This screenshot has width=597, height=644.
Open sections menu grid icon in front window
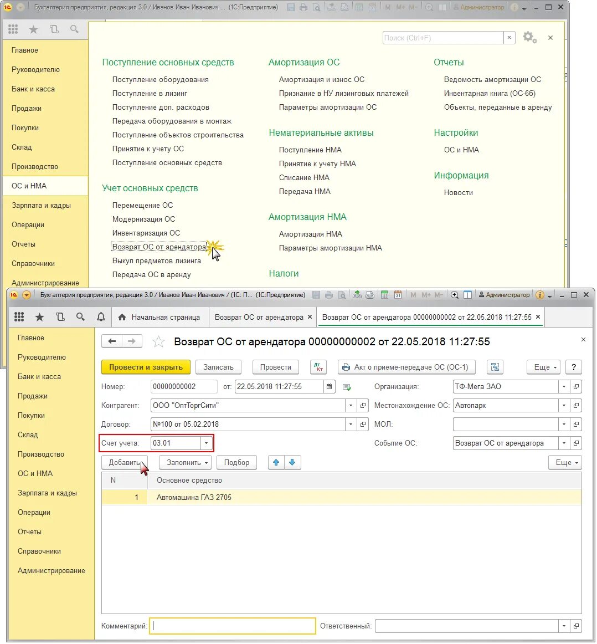(x=19, y=317)
